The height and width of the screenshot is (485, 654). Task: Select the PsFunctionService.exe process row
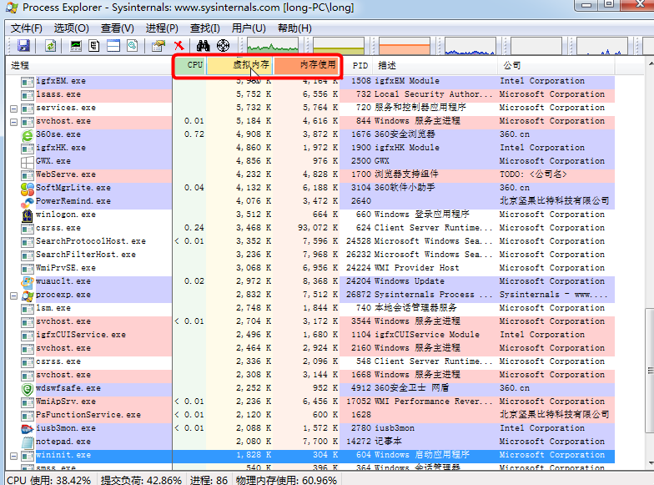[x=310, y=416]
